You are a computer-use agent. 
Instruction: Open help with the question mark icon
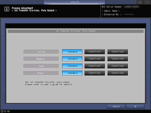(x=147, y=2)
